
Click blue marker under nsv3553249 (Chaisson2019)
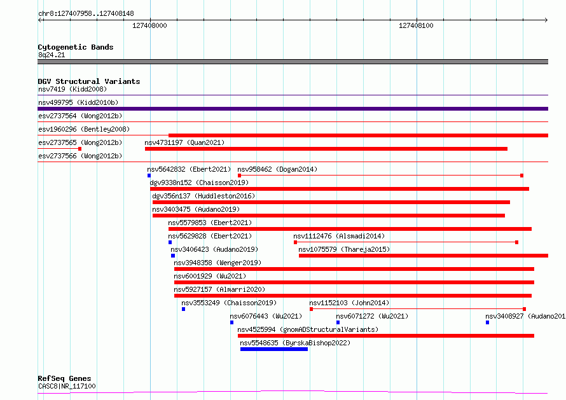click(x=183, y=309)
